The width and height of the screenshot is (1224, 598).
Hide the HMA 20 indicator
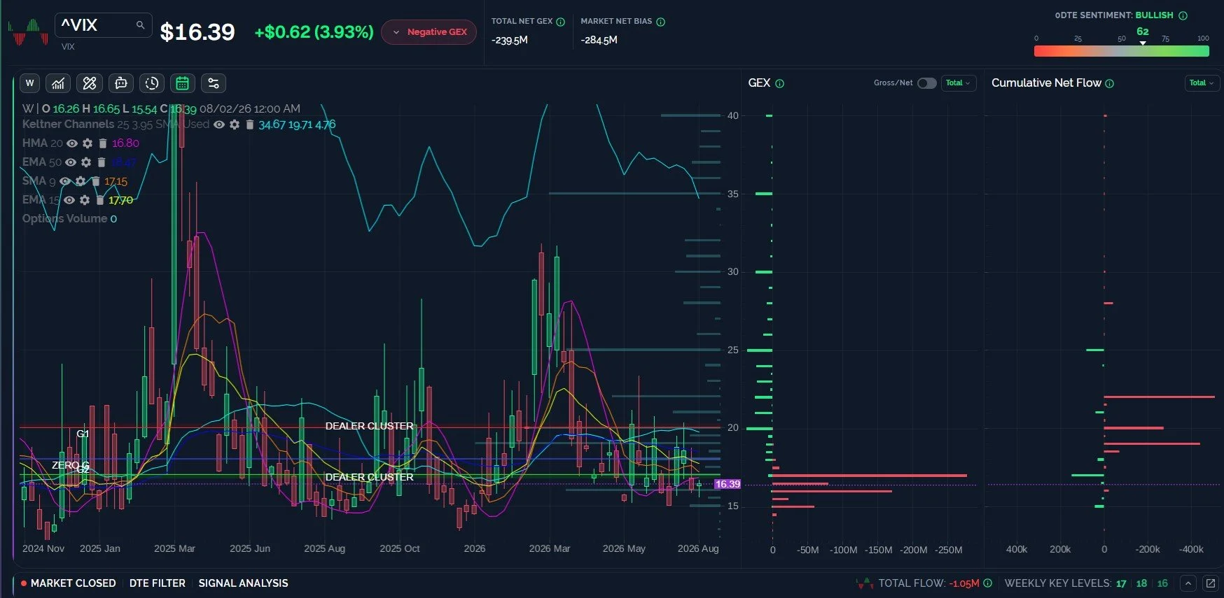pos(71,143)
